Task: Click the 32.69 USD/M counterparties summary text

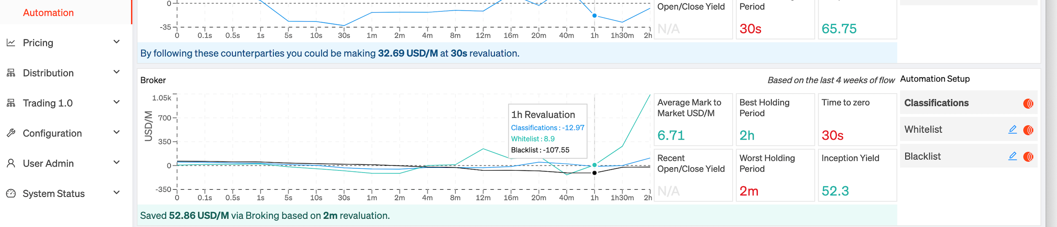Action: (x=329, y=53)
